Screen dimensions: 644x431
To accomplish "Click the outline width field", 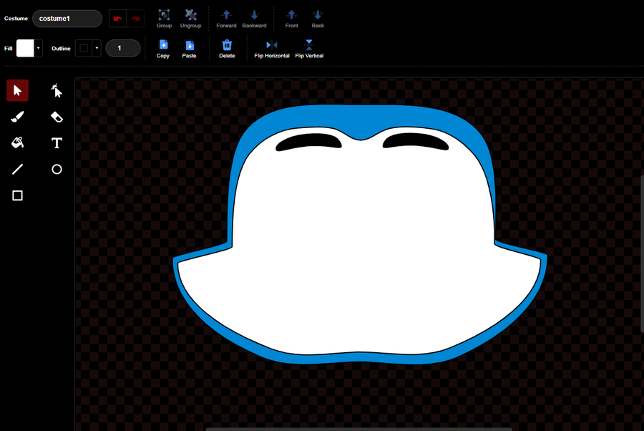I will pyautogui.click(x=123, y=48).
